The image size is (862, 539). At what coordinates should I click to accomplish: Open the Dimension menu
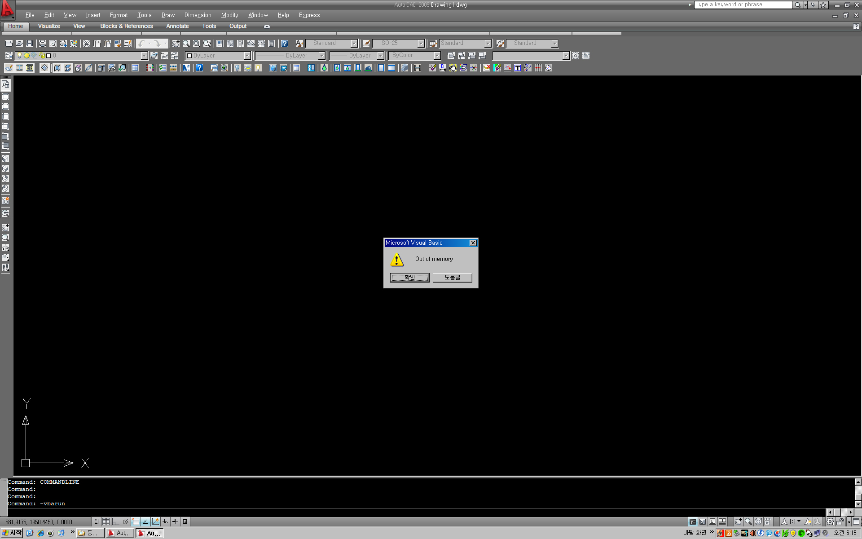198,15
